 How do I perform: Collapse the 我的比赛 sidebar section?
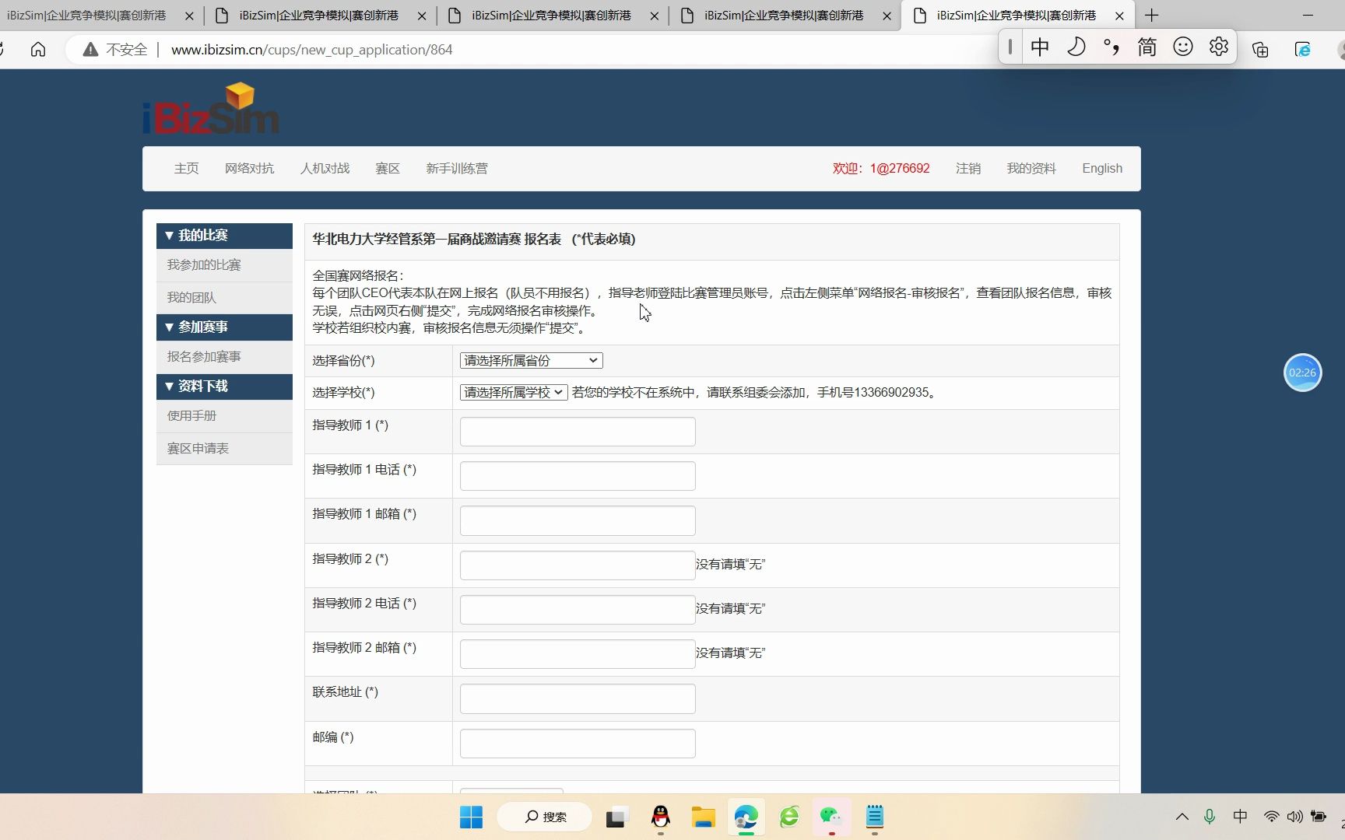pos(224,236)
